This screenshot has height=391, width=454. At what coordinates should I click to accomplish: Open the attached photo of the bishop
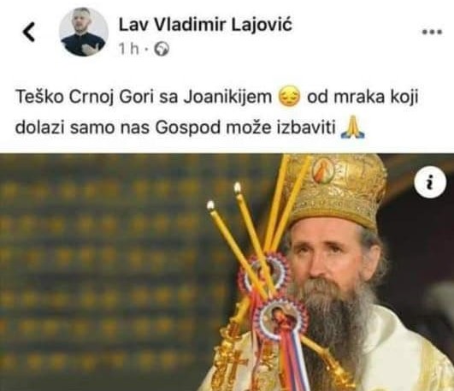click(227, 272)
